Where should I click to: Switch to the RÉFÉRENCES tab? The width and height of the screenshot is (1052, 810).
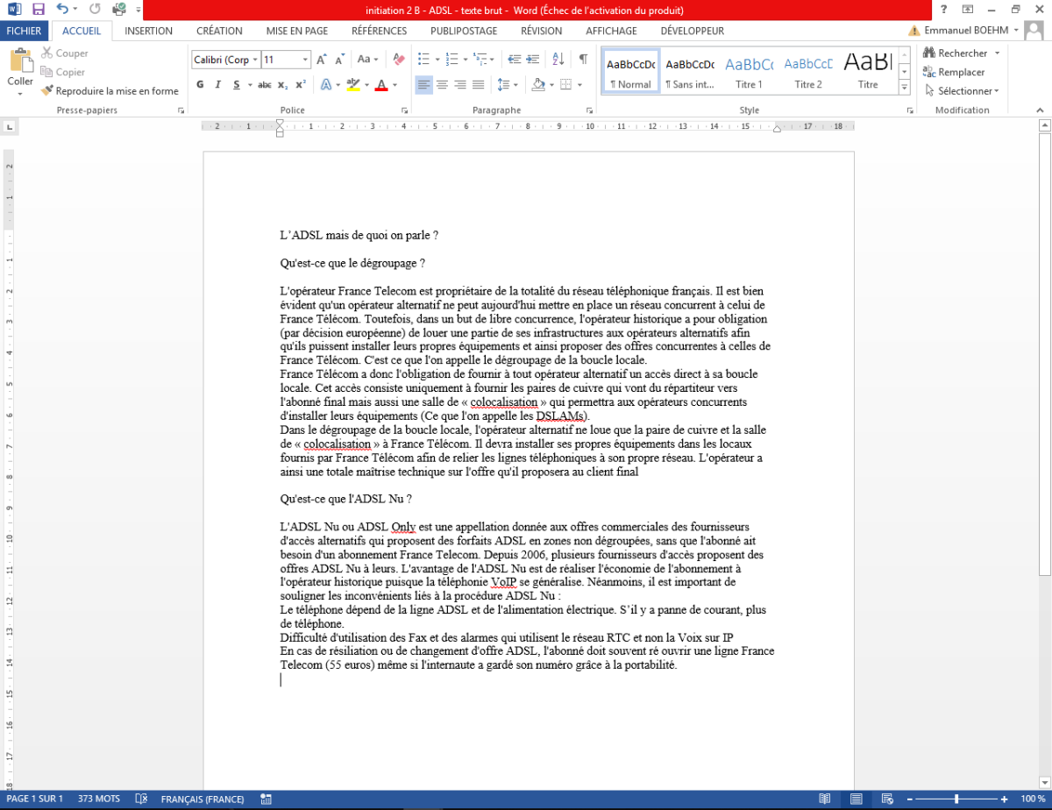point(380,31)
